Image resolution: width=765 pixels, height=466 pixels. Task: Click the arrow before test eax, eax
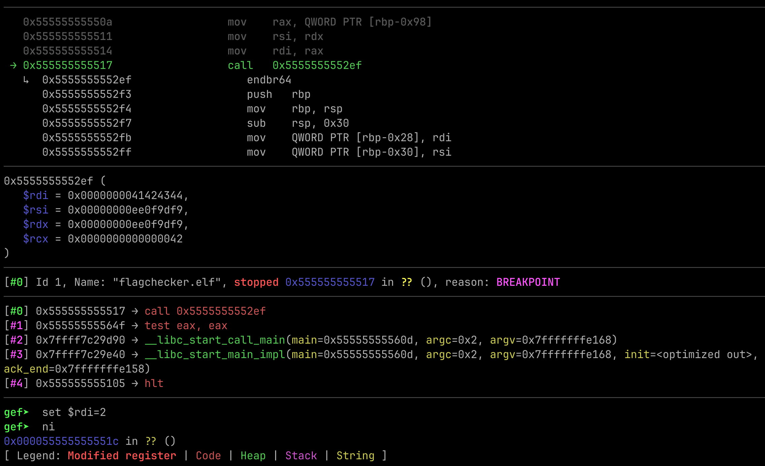(135, 326)
